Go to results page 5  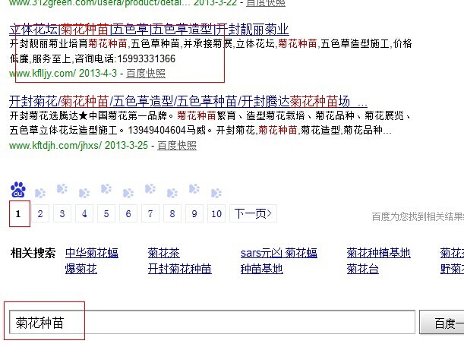[x=106, y=213]
